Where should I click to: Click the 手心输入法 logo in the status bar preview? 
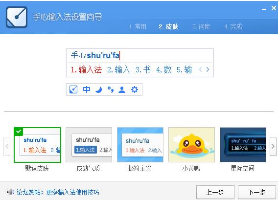coord(73,89)
